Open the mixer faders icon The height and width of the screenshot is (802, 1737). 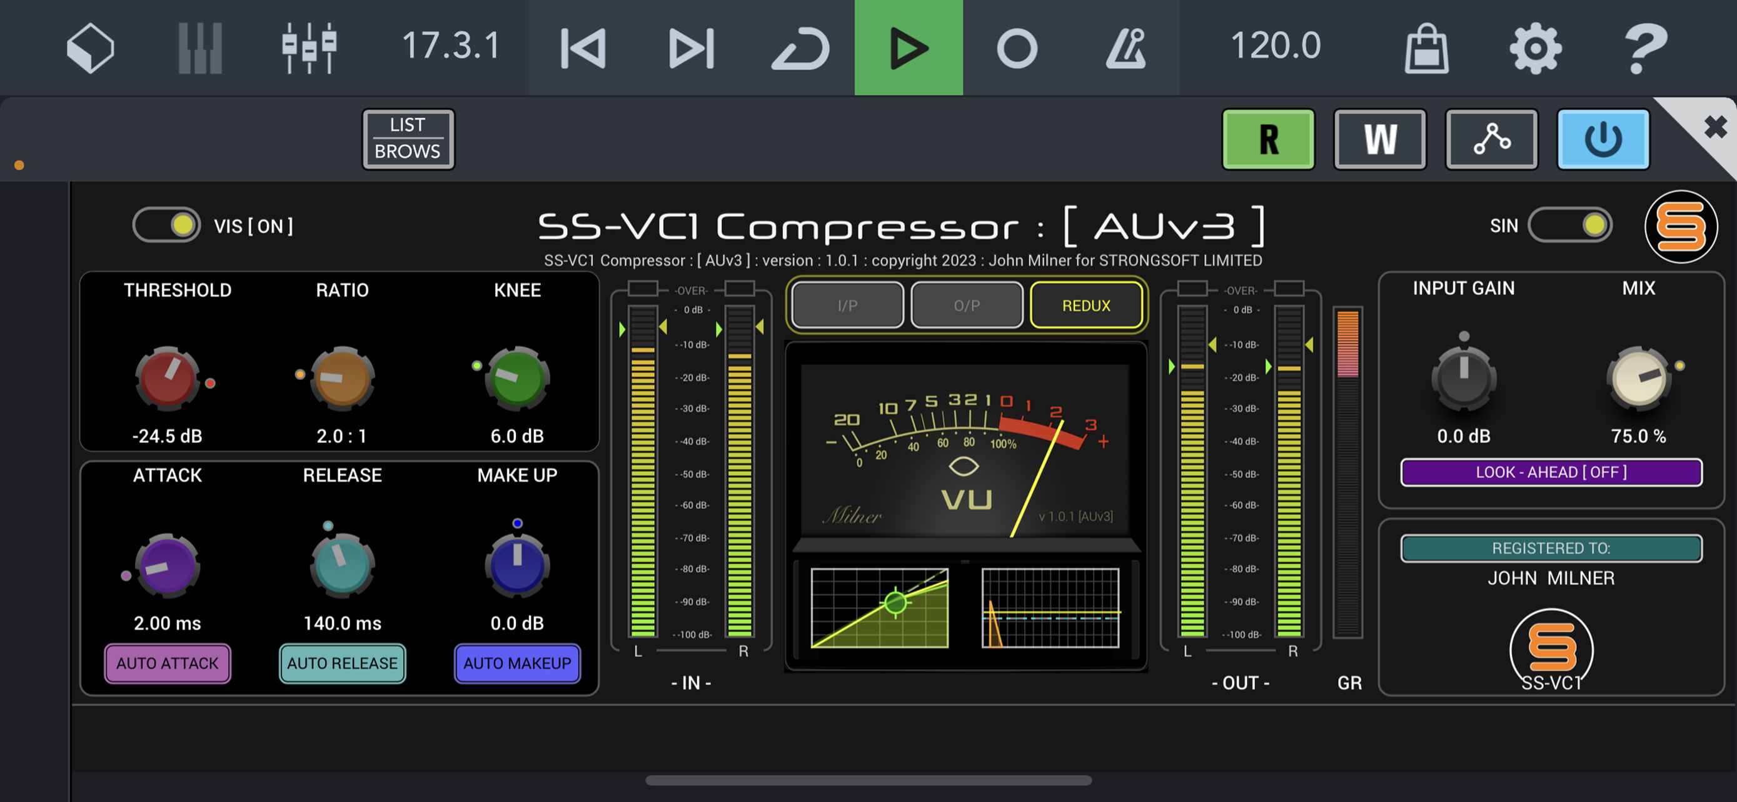pyautogui.click(x=309, y=48)
